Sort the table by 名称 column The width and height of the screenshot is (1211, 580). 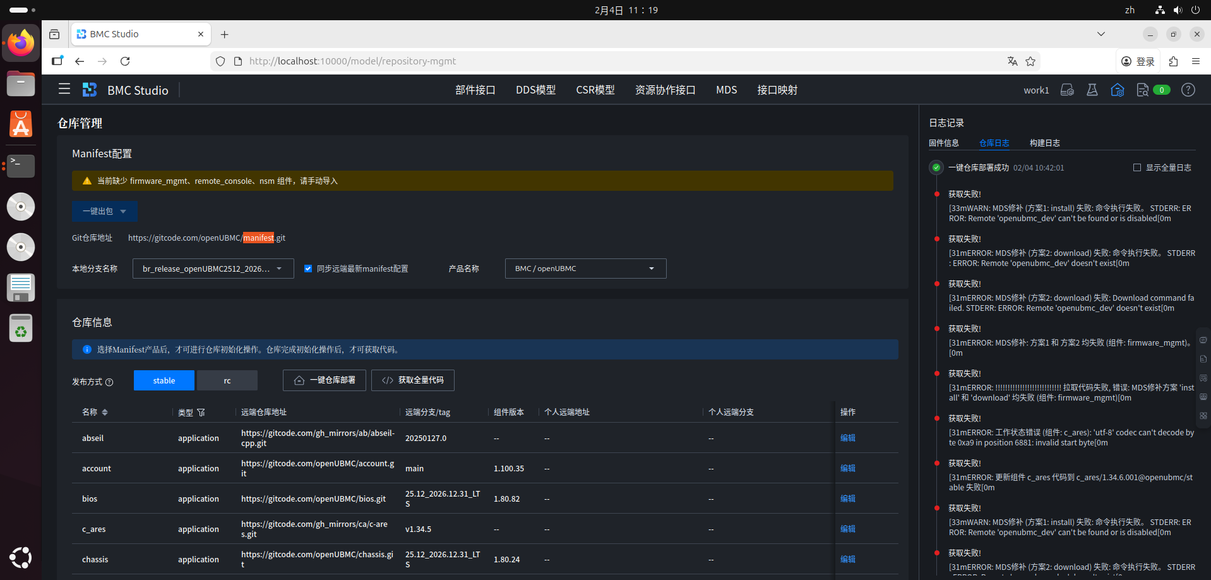(x=105, y=413)
